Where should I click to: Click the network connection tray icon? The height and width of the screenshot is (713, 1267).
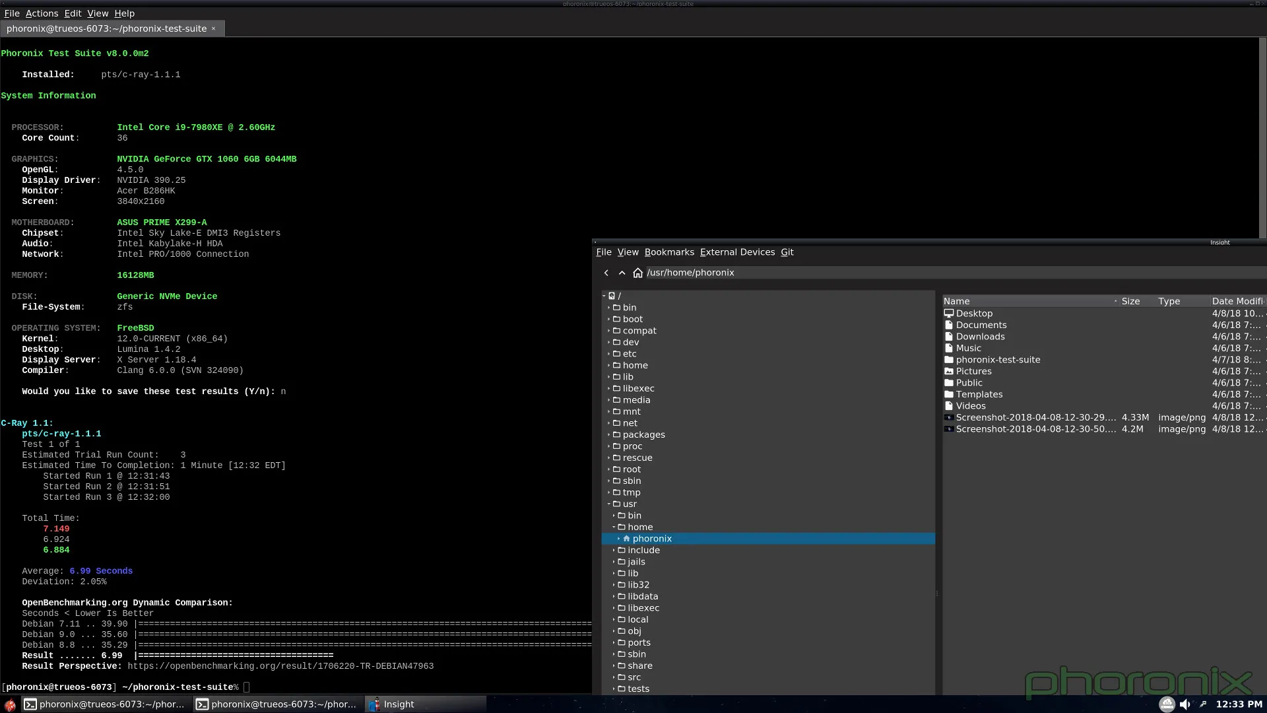1202,704
